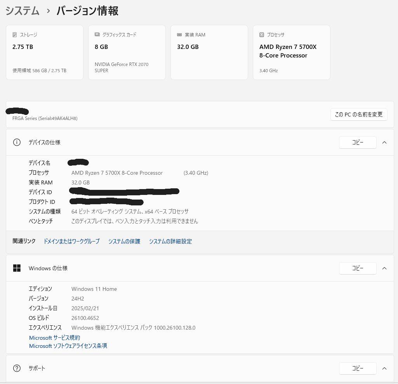Click システムの保護 link

tap(124, 241)
